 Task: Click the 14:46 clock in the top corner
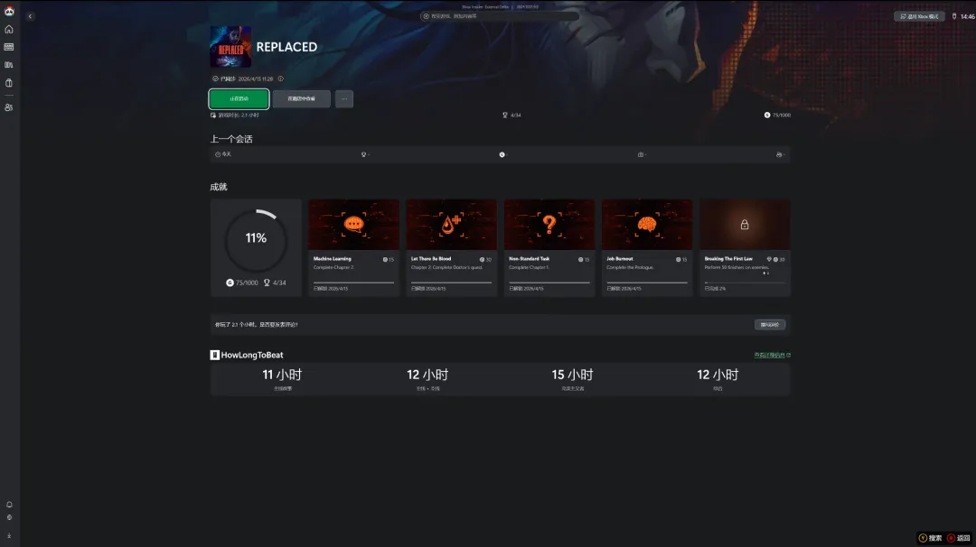tap(967, 17)
